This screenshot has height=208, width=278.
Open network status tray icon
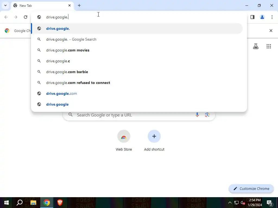(x=236, y=203)
